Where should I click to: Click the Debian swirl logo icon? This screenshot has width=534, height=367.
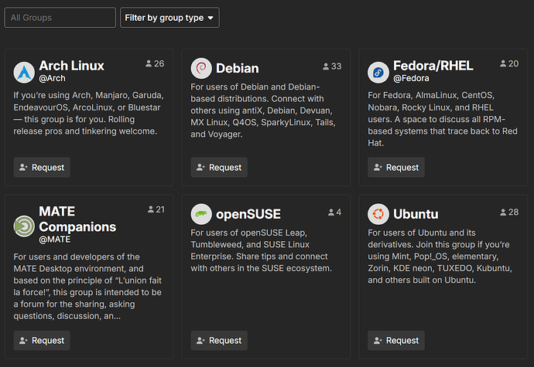(x=201, y=68)
